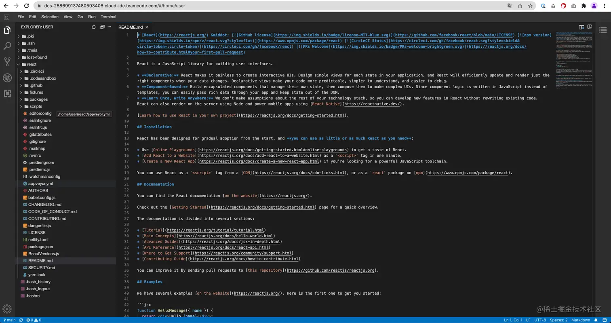611x323 pixels.
Task: Open the Explorer view in activity bar
Action: pyautogui.click(x=7, y=30)
